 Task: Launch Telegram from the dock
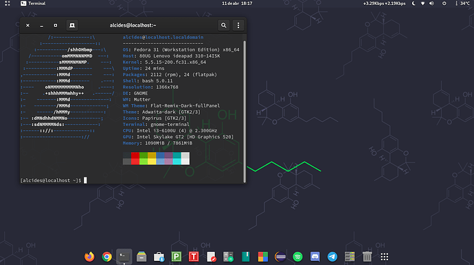(332, 257)
